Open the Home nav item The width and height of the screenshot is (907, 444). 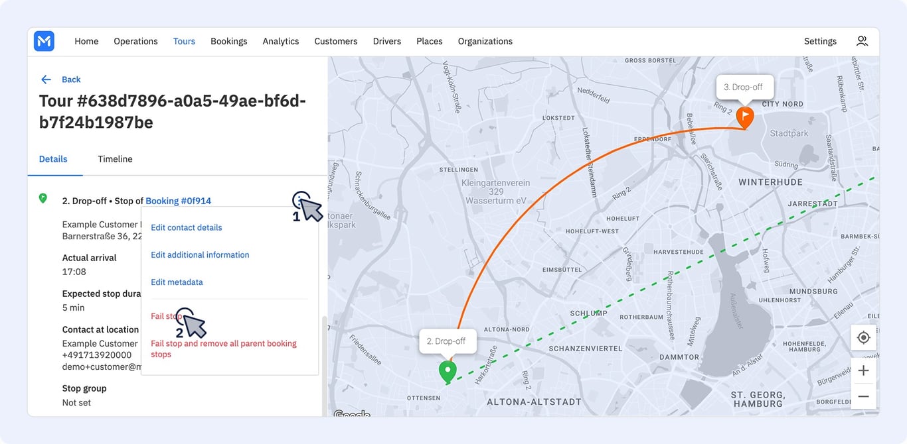pyautogui.click(x=86, y=41)
